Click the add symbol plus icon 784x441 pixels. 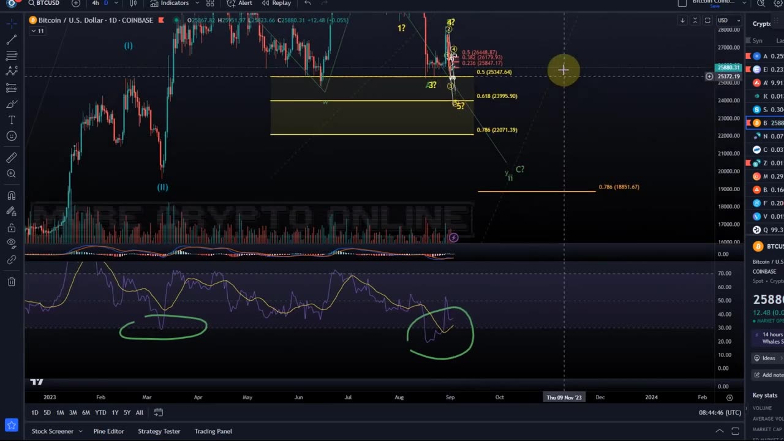pos(76,3)
